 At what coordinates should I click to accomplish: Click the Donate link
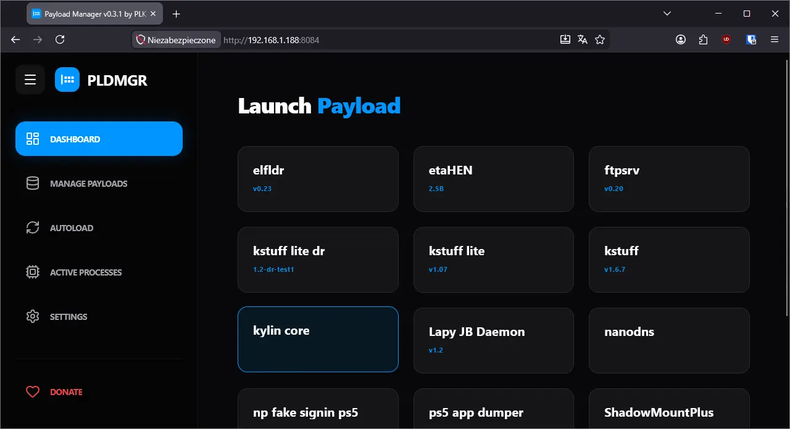pyautogui.click(x=99, y=391)
